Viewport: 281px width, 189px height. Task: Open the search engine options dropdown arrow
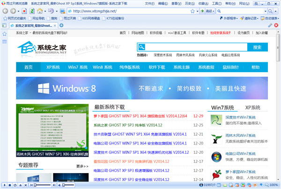point(276,11)
